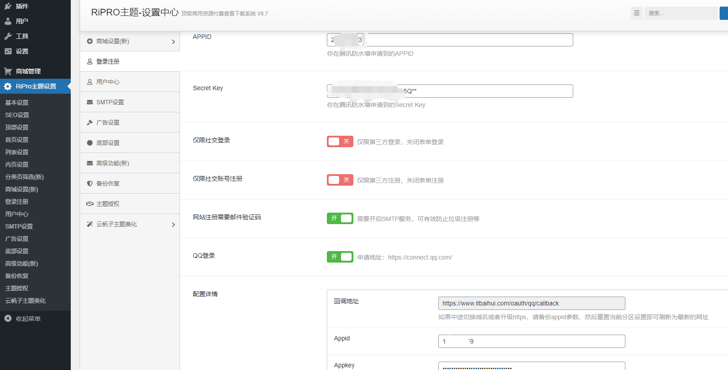Screen dimensions: 728x370
Task: Click the 回调地址 callback URL field
Action: point(531,303)
